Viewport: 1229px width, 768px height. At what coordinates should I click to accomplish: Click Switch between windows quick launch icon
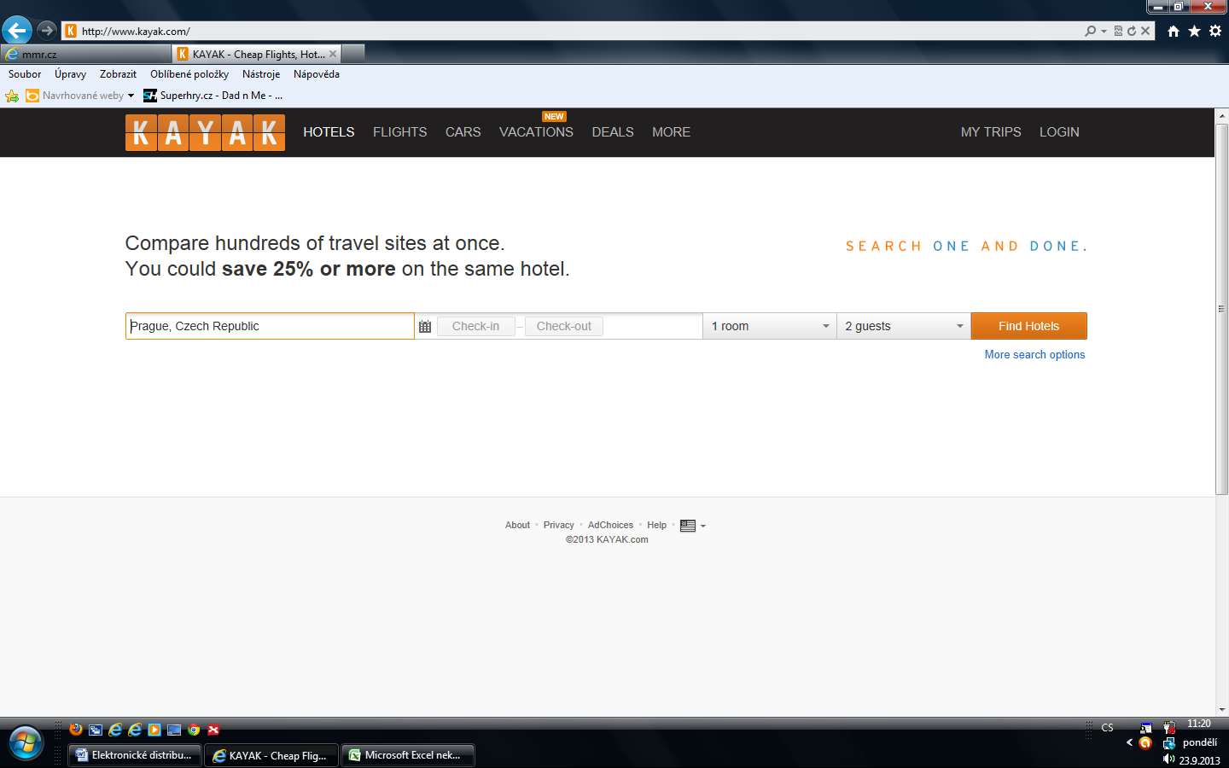(x=96, y=730)
